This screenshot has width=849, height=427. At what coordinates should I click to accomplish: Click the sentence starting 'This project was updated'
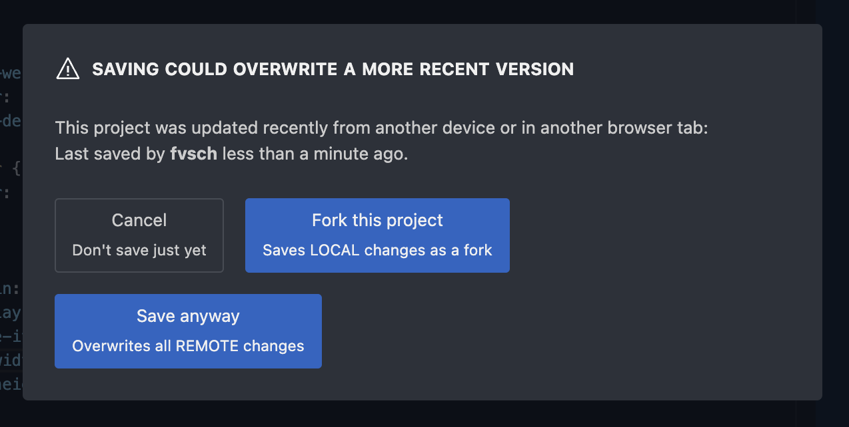click(x=381, y=128)
